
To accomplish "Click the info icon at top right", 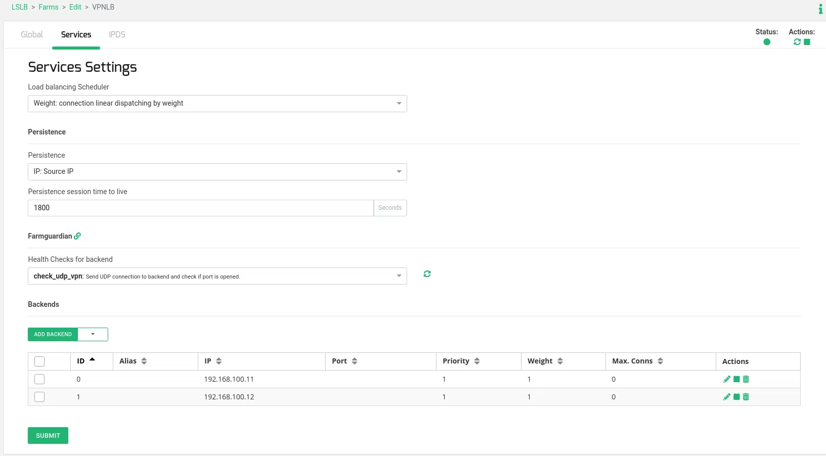I will (x=820, y=9).
